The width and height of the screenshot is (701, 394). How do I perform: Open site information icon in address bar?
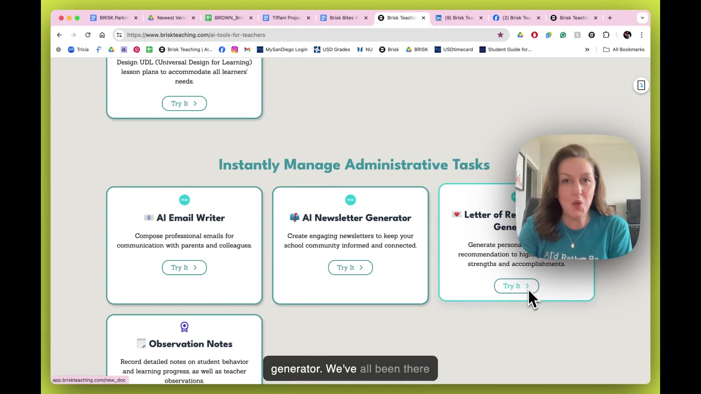[x=119, y=35]
